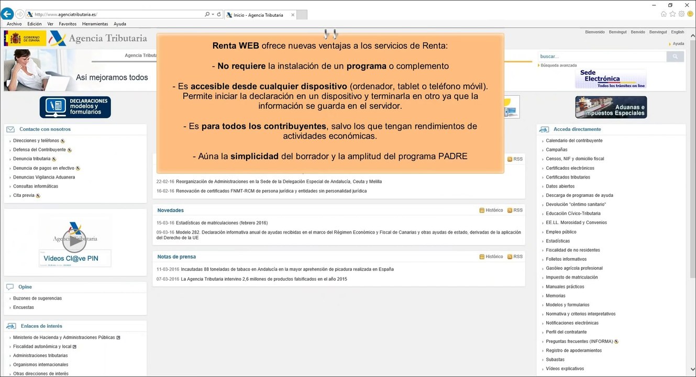Screen dimensions: 696x377
Task: Click the Opine speech bubble icon
Action: 10,287
